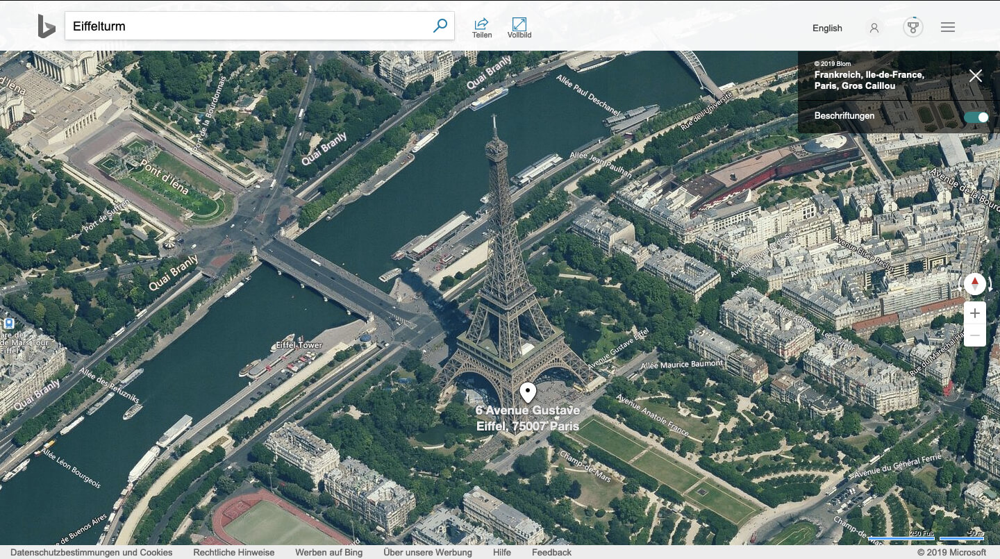Viewport: 1000px width, 559px height.
Task: Click the 6 Avenue Gustave Eiffel address
Action: tap(528, 419)
